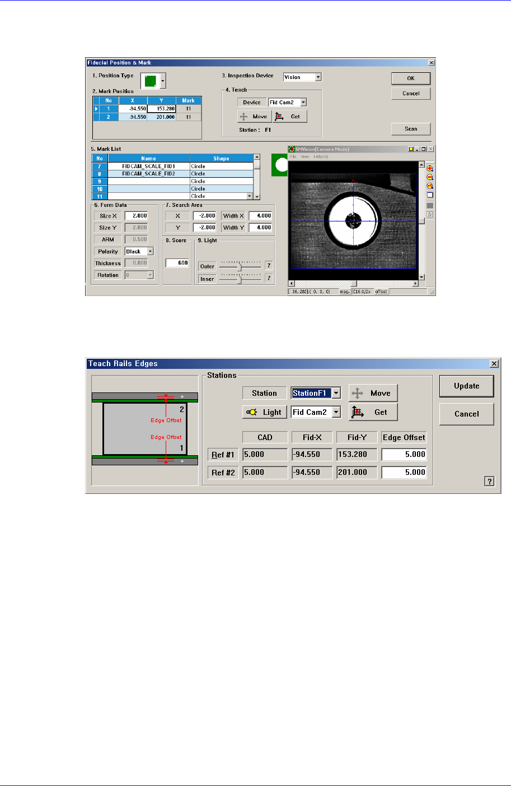Click FIDCAM_SCALE_FID1 in the Mark List
The width and height of the screenshot is (511, 786).
(148, 167)
